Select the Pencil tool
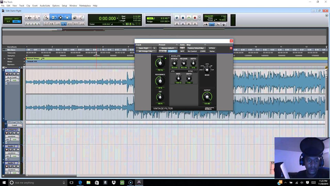The width and height of the screenshot is (330, 186). 81,18
